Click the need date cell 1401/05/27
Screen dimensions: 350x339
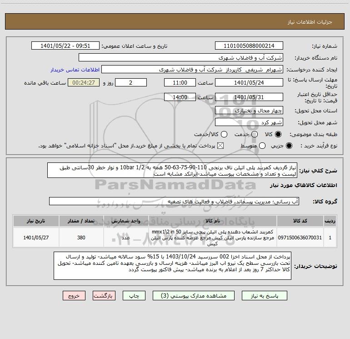click(x=36, y=238)
